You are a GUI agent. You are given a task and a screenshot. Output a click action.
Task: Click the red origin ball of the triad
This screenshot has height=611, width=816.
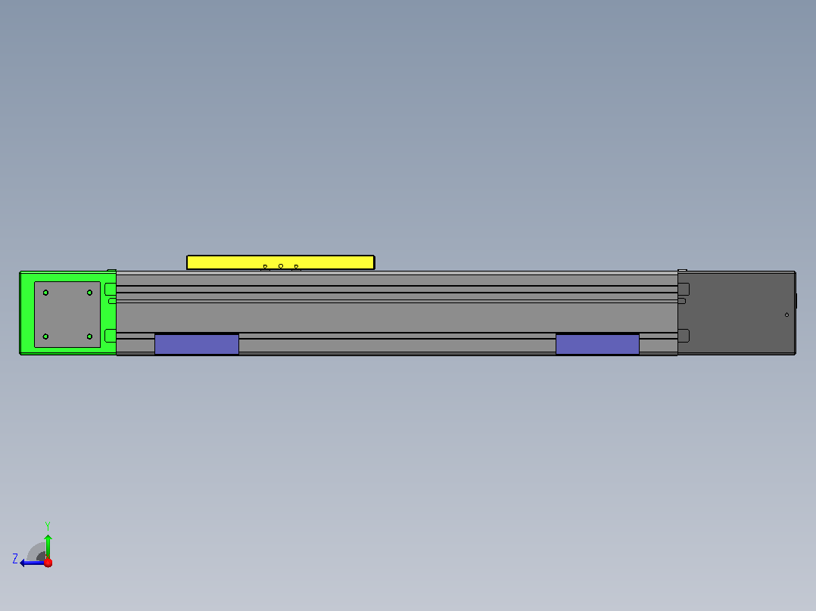coord(48,563)
